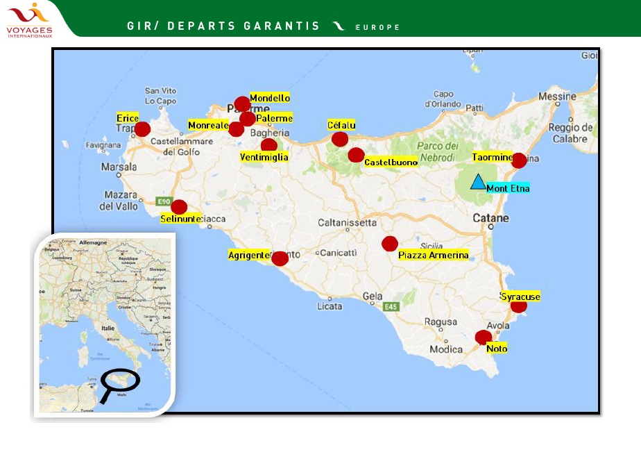Viewport: 641px width, 450px height.
Task: Click the Piazza Armerina yellow label
Action: click(x=434, y=256)
